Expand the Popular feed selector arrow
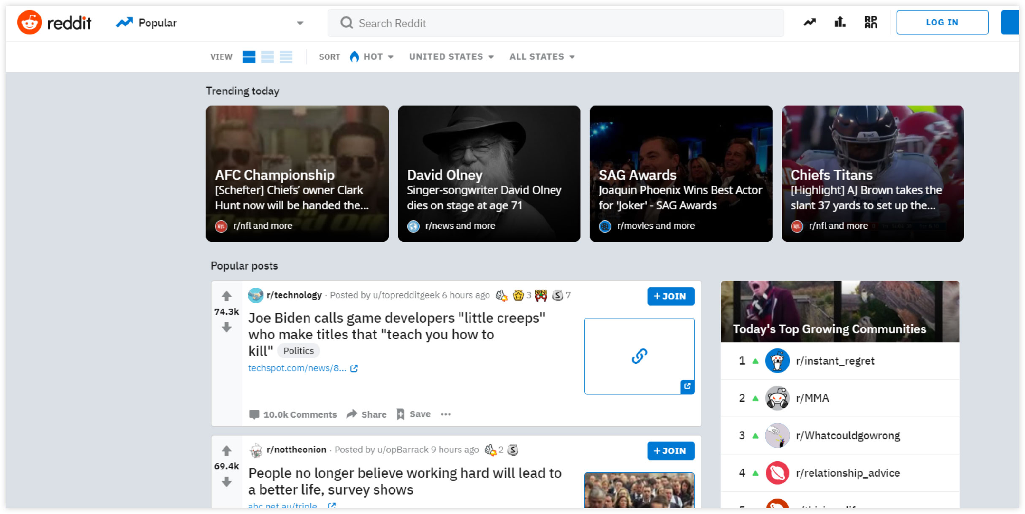 coord(300,23)
